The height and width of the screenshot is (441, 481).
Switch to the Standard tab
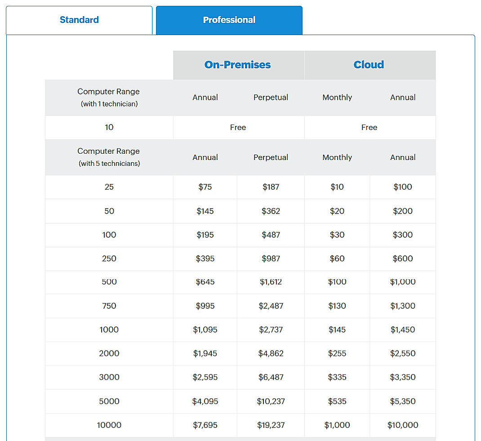pyautogui.click(x=79, y=20)
